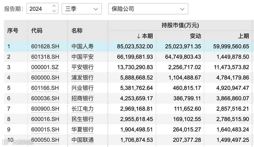Select change value 169,102.55
Screen dimensions: 254x147
pyautogui.click(x=187, y=119)
